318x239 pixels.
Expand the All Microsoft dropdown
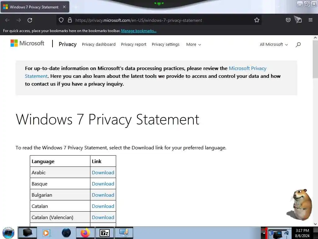click(x=274, y=44)
